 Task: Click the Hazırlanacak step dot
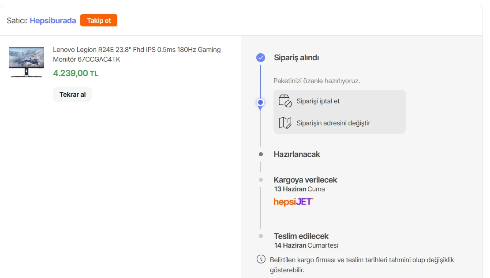261,154
